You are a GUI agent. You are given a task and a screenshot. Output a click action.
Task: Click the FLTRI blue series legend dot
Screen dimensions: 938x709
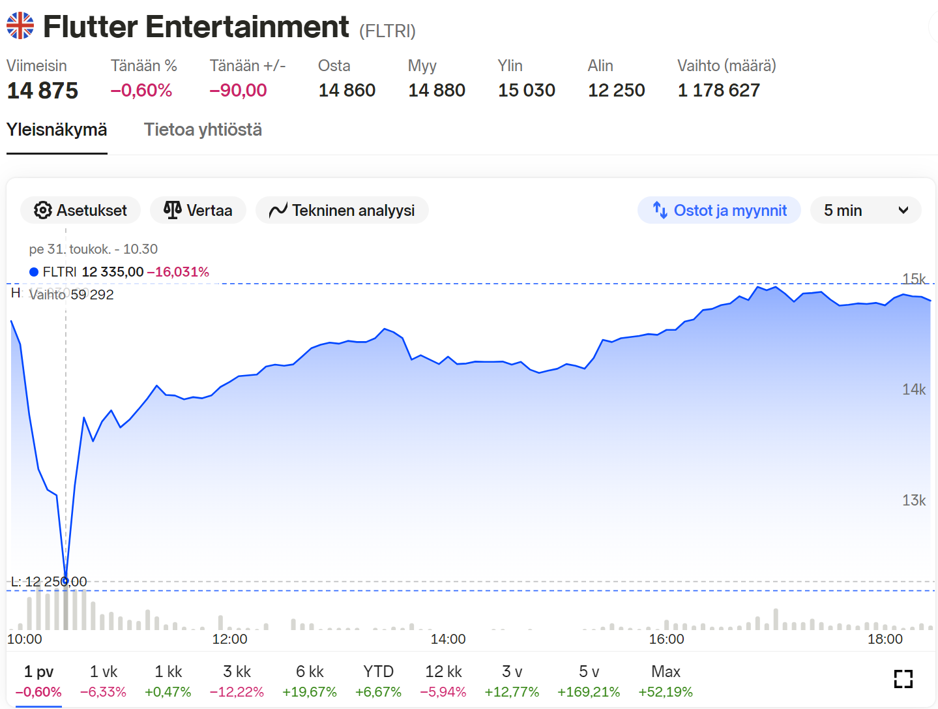click(x=34, y=272)
